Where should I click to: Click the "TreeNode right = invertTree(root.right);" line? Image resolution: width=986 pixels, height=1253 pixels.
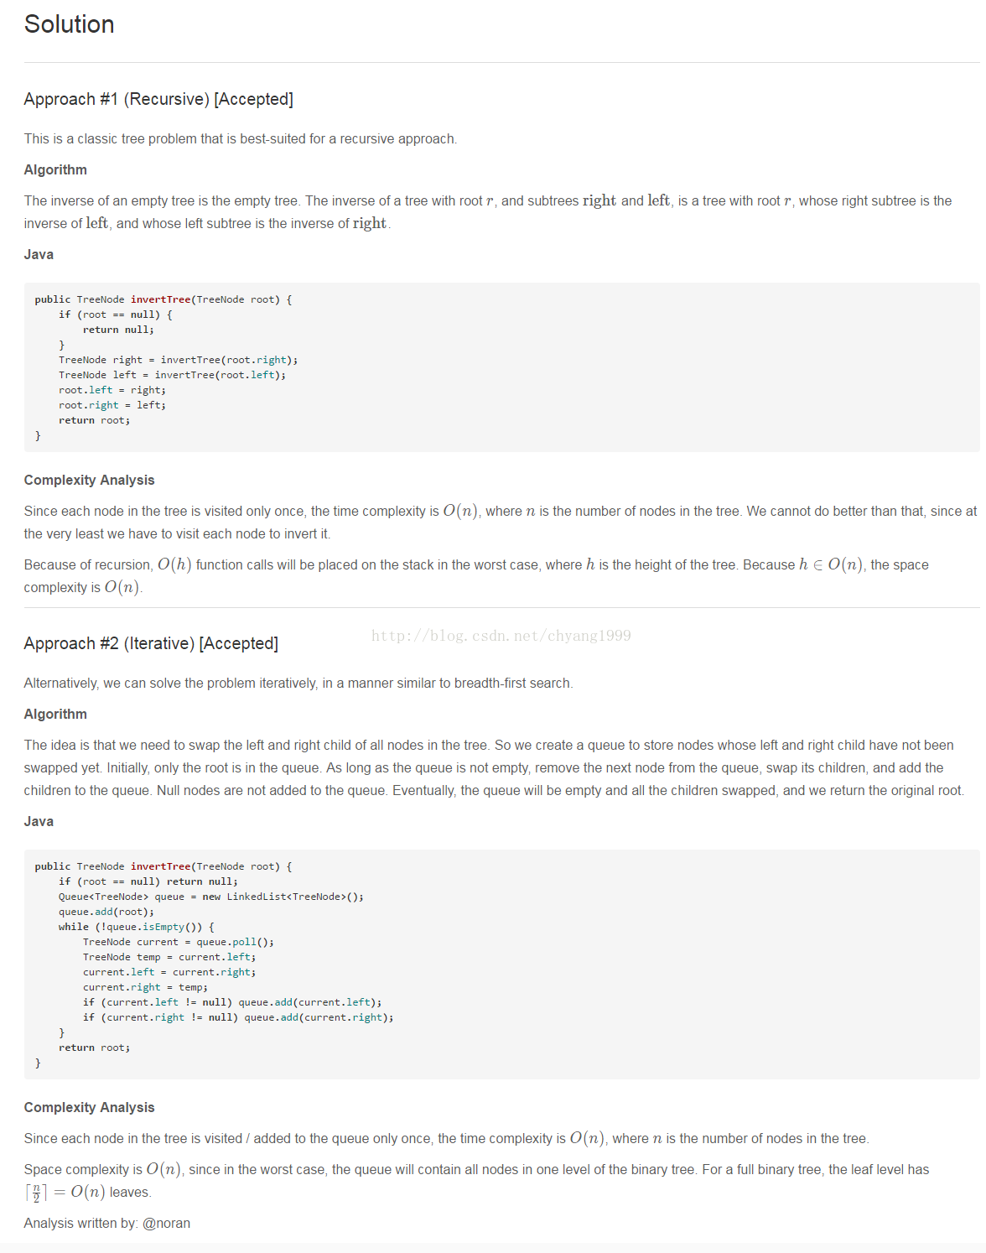click(x=178, y=360)
